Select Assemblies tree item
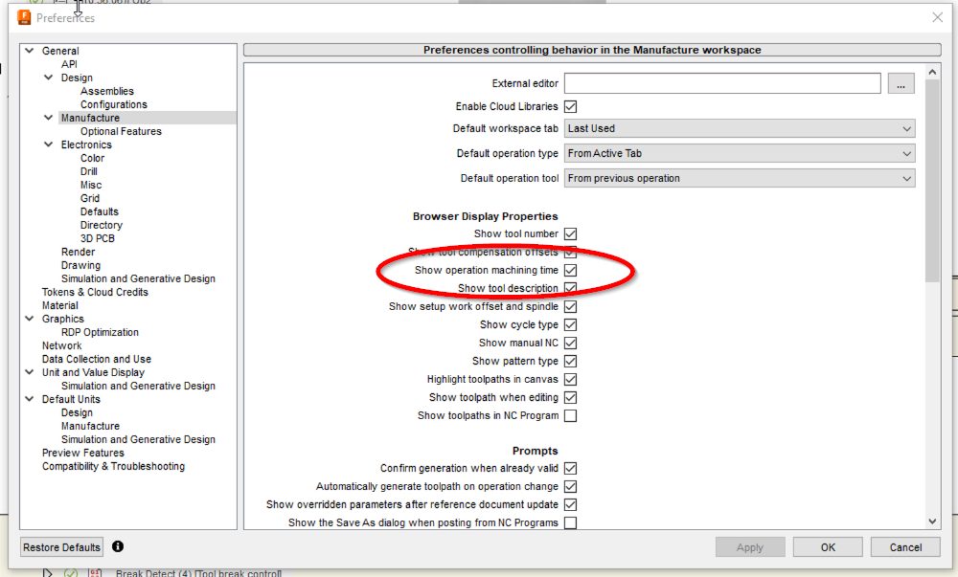This screenshot has height=577, width=958. (x=107, y=91)
